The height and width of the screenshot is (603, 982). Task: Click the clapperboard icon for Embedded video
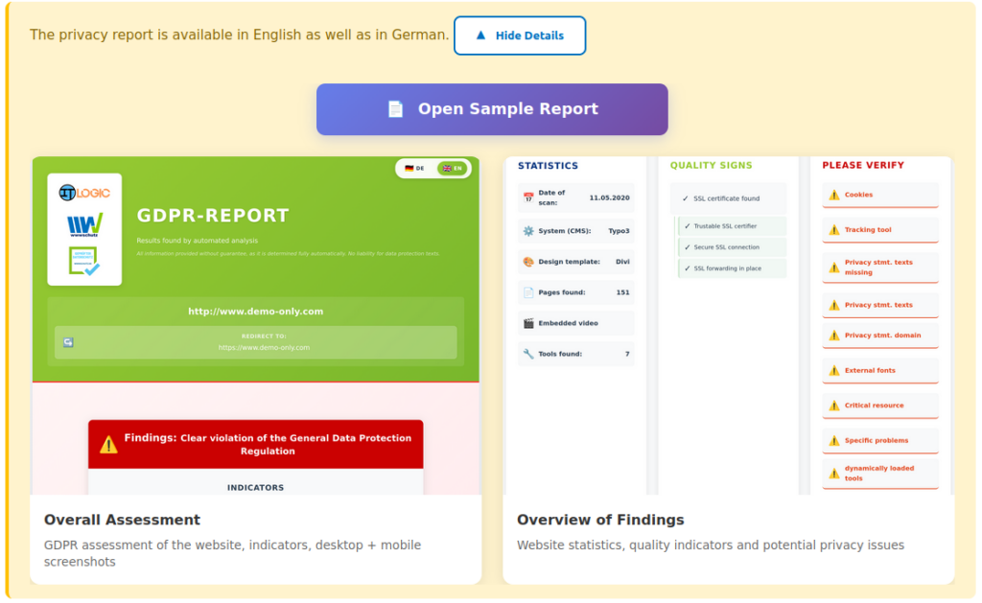click(528, 323)
